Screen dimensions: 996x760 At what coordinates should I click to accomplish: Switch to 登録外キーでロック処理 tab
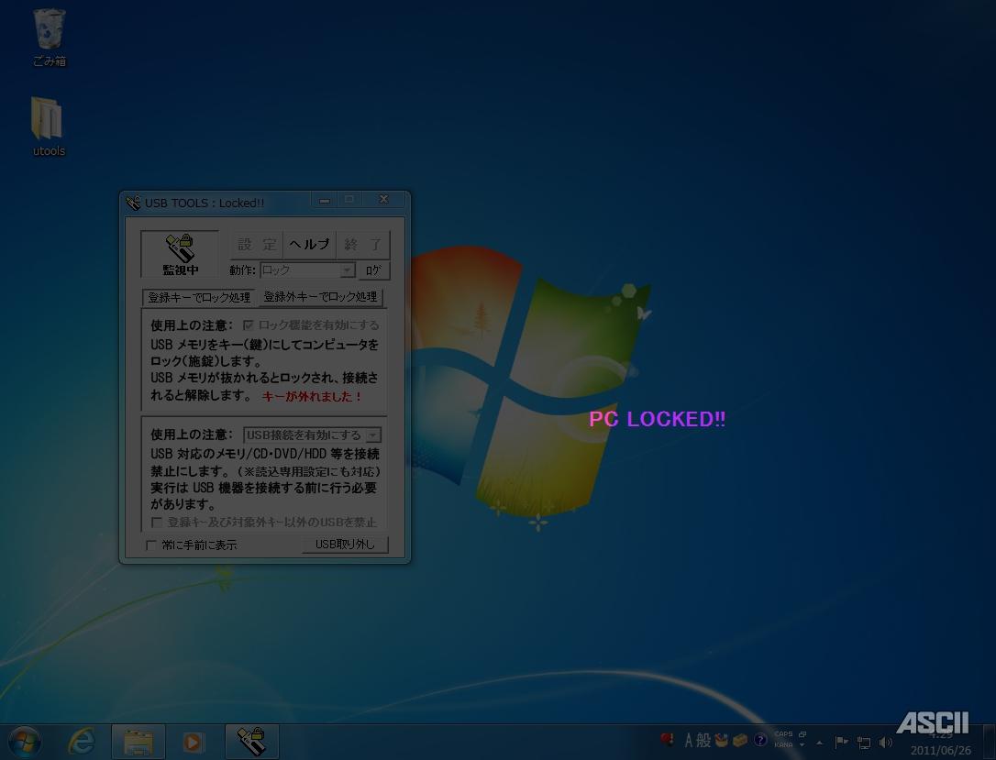[x=320, y=296]
